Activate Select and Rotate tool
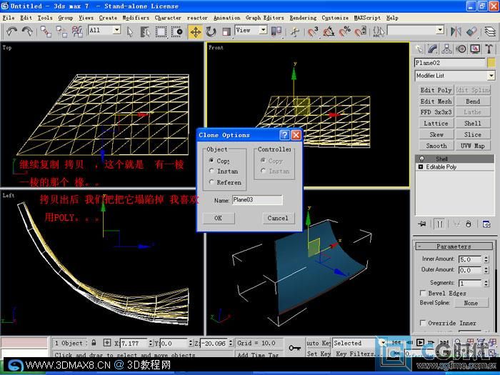500x375 pixels. 211,31
